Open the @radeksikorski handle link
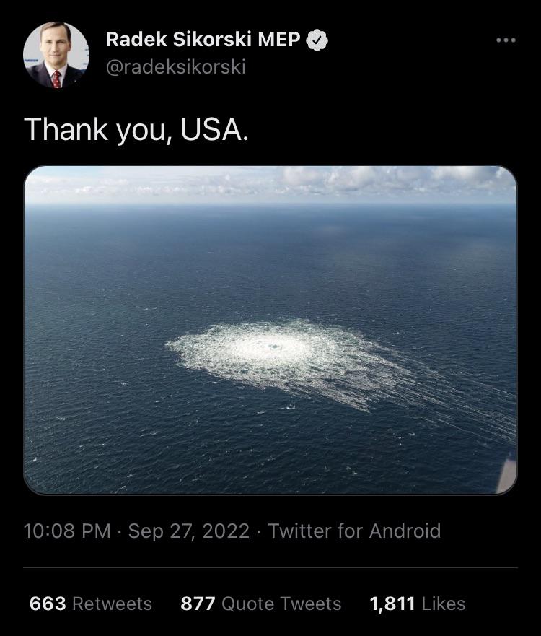541x636 pixels. click(x=176, y=67)
